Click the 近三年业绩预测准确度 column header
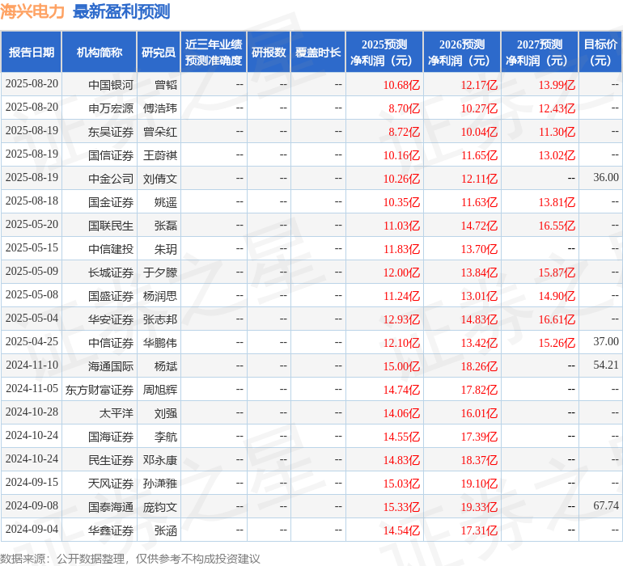Image resolution: width=623 pixels, height=566 pixels. (214, 52)
